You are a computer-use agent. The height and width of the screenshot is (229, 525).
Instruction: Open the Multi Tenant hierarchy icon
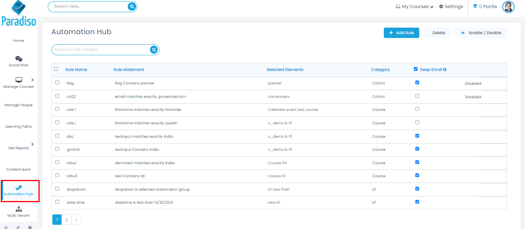(18, 209)
